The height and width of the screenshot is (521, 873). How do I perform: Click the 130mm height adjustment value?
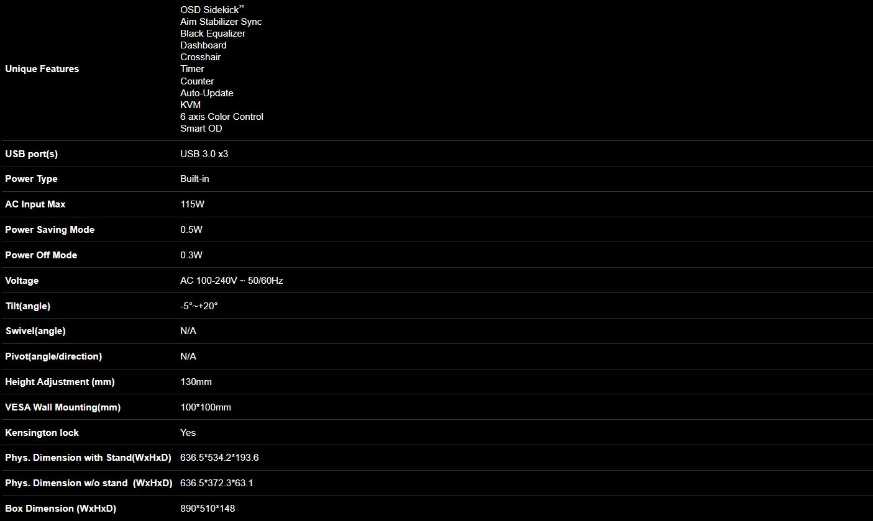(196, 382)
